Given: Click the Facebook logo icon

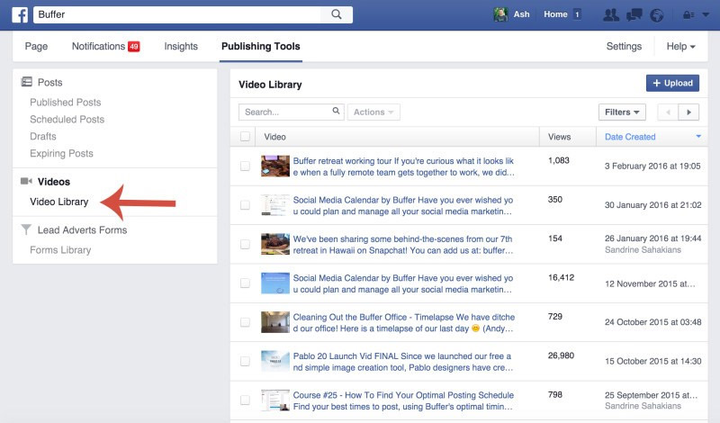Looking at the screenshot, I should click(x=19, y=14).
